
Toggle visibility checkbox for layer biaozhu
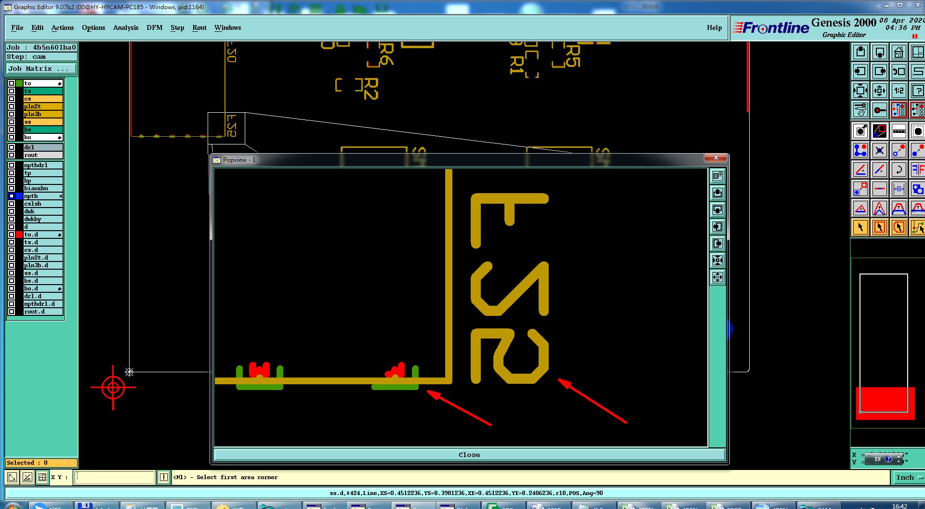(x=12, y=188)
